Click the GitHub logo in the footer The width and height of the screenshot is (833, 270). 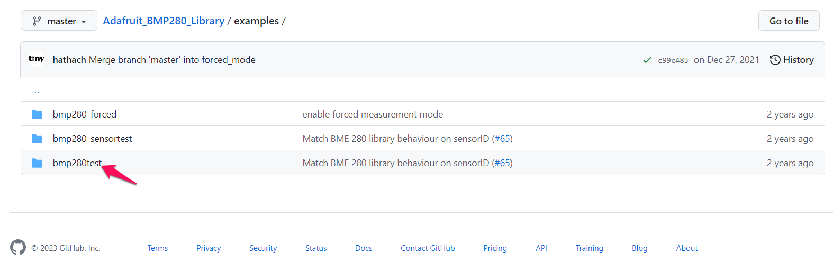coord(18,247)
